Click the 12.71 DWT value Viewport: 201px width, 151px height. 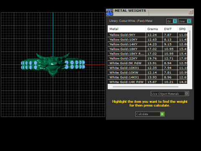tap(169, 58)
